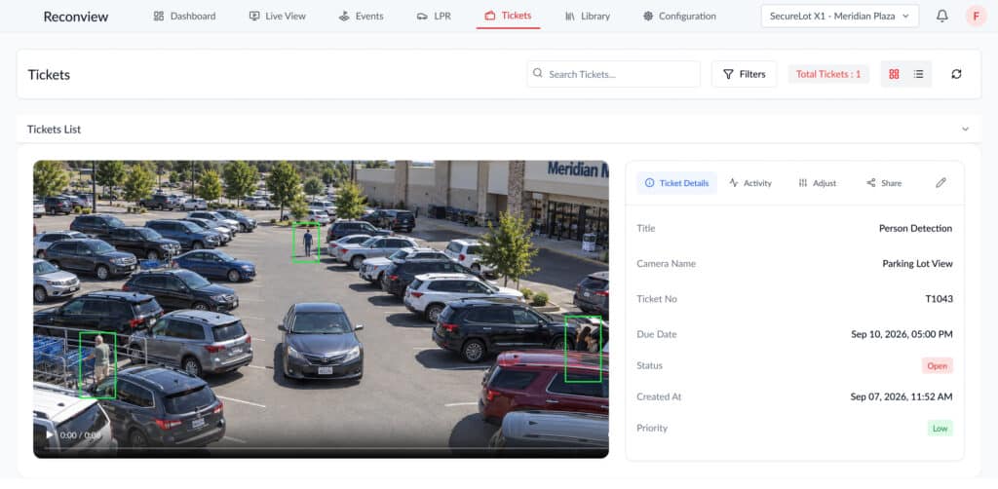The height and width of the screenshot is (489, 998).
Task: Click the LPR car icon
Action: [422, 16]
